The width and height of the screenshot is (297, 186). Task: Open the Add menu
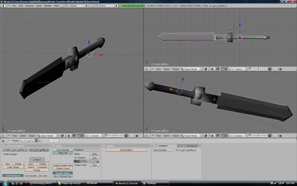pos(20,6)
